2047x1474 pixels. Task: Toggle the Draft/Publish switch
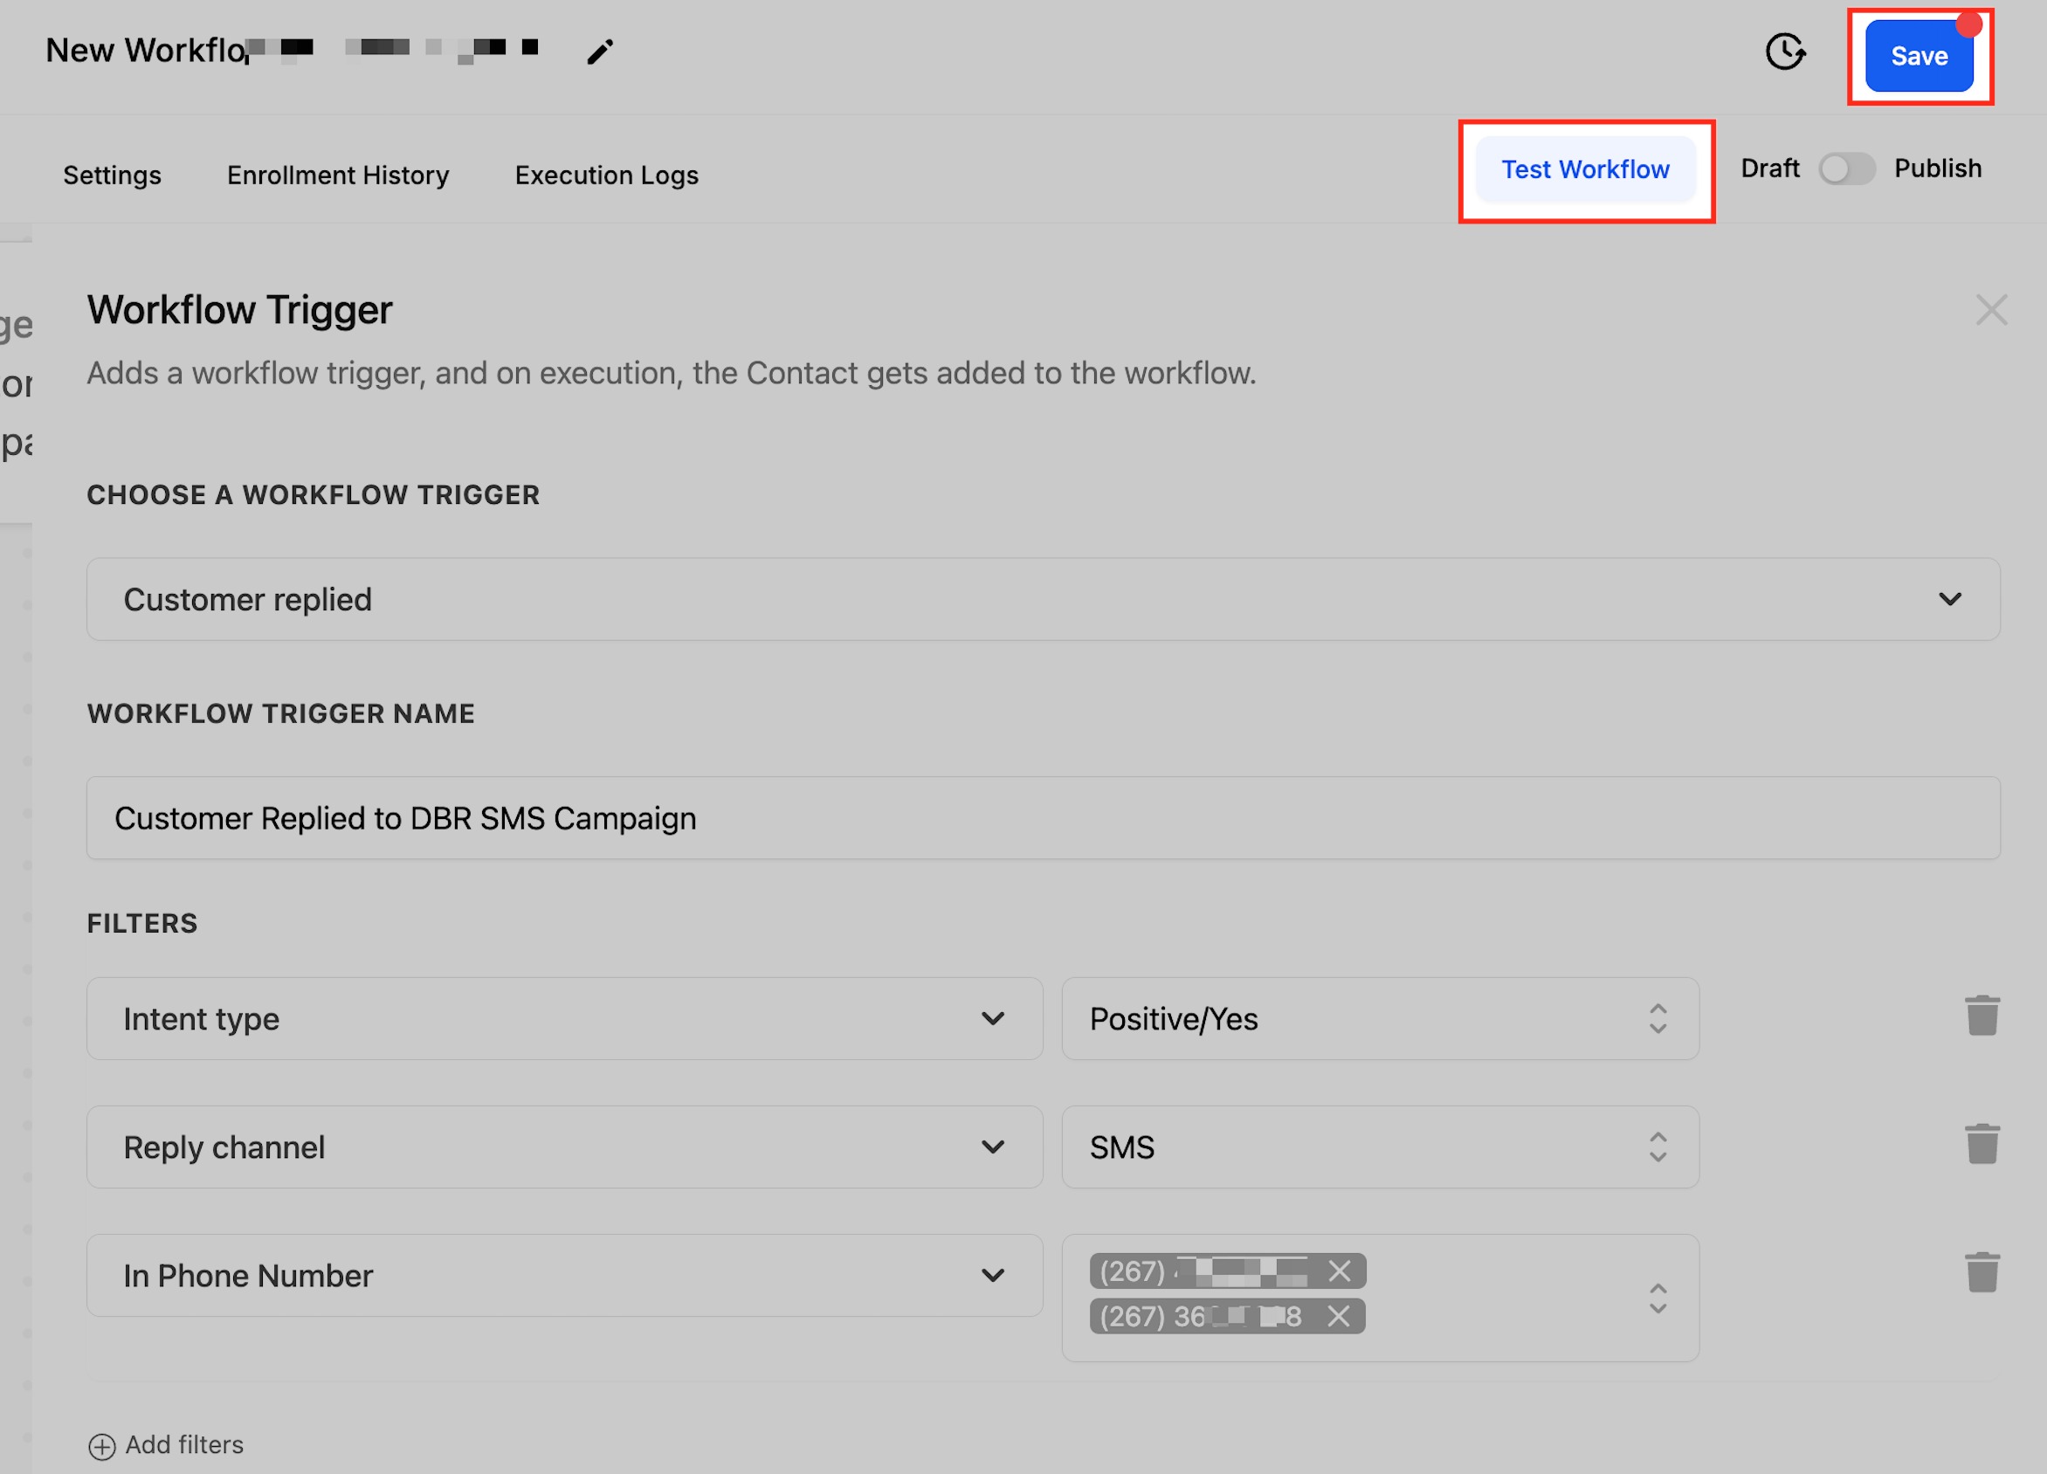point(1846,169)
